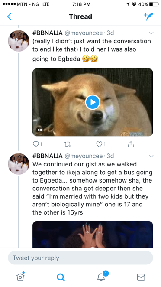The image size is (161, 287).
Task: Open #BBNAIJA name on second tweet
Action: pos(48,156)
